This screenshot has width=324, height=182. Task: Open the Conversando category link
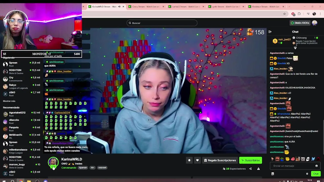coord(69,168)
